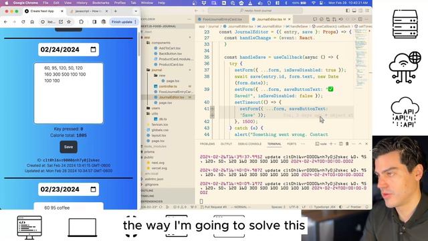
Task: Toggle VS Code primary sidebar layout icon
Action: point(348,11)
